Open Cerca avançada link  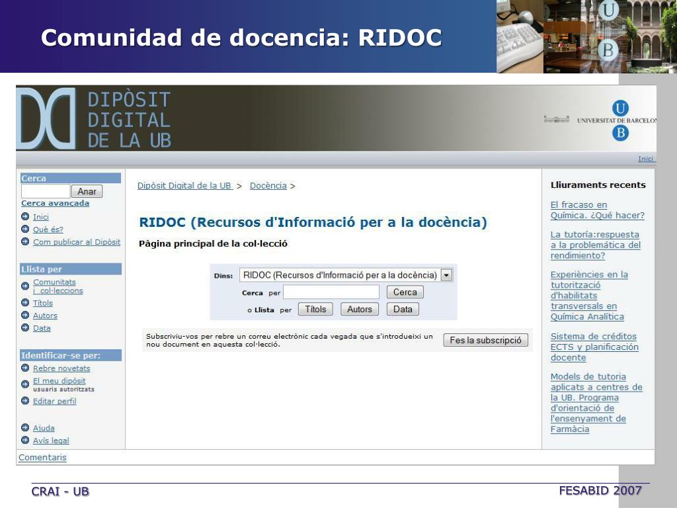pos(56,203)
